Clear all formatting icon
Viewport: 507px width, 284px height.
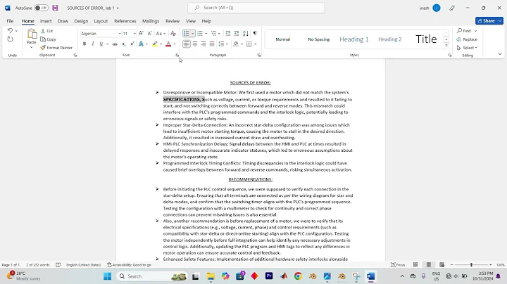pyautogui.click(x=173, y=33)
